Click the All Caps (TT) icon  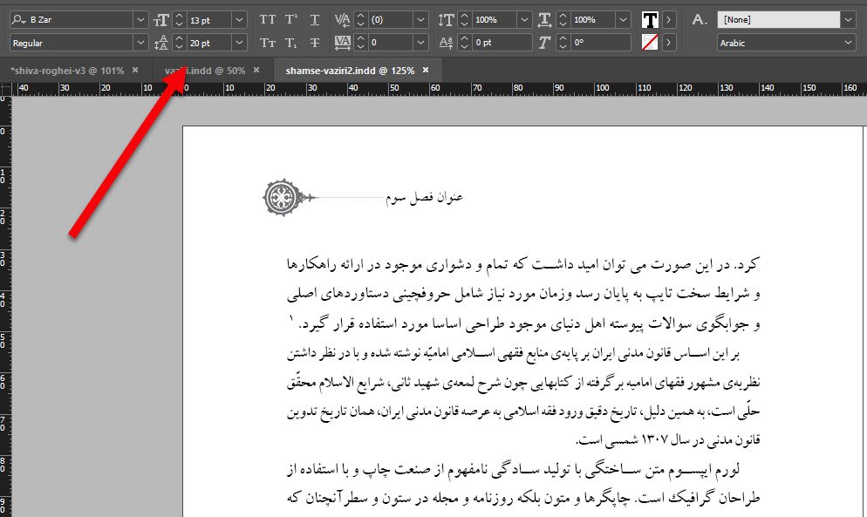click(x=268, y=19)
